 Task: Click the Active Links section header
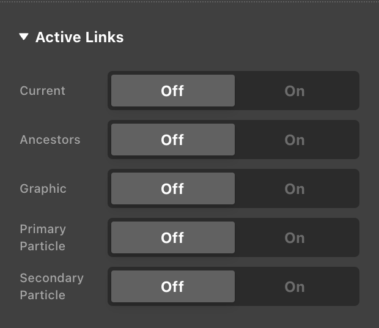click(79, 37)
